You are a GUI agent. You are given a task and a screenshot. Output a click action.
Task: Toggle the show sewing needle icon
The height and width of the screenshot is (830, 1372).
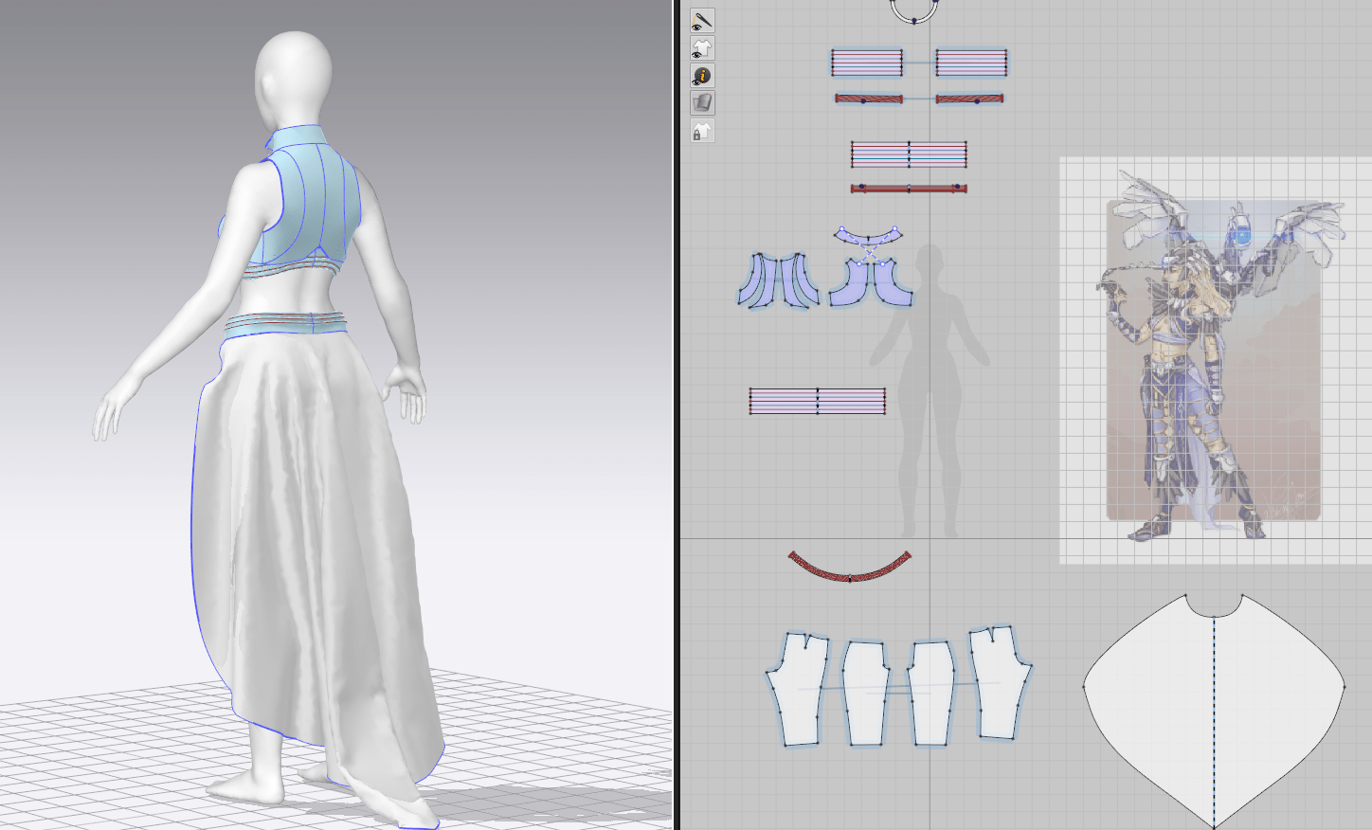(701, 20)
